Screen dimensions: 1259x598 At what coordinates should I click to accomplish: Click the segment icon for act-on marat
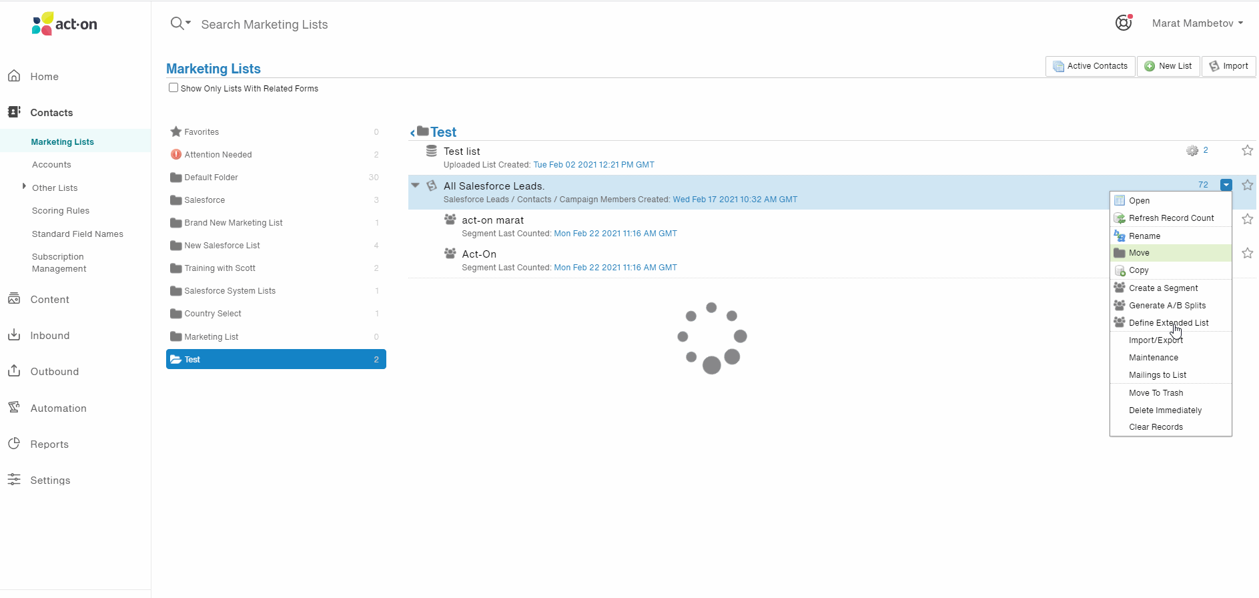tap(450, 219)
